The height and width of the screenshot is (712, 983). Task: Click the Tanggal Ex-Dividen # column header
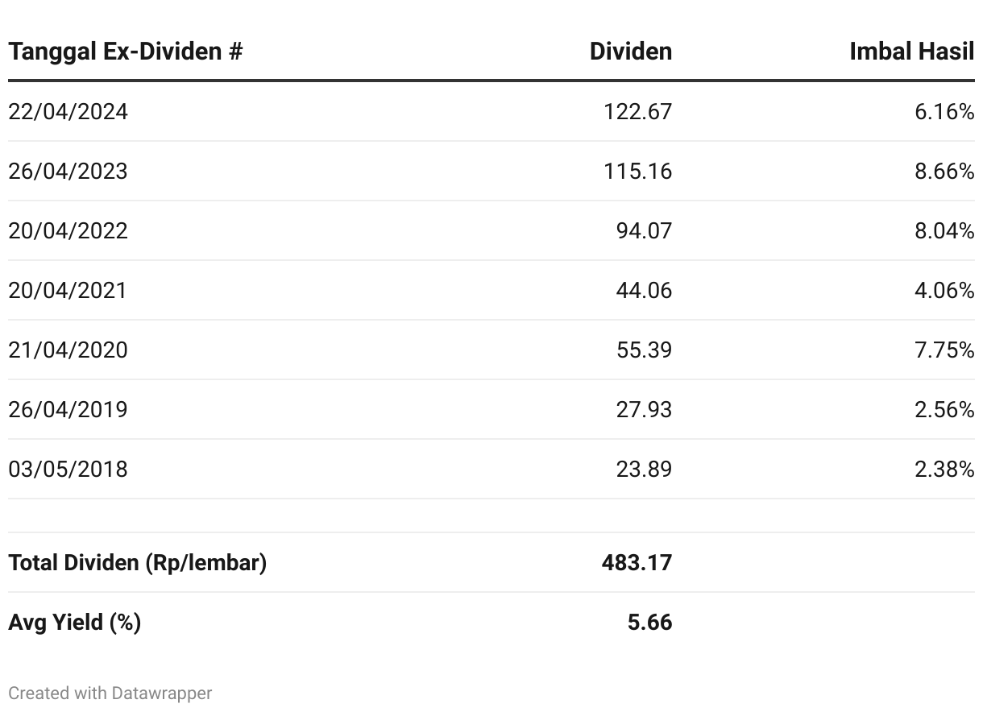(125, 52)
